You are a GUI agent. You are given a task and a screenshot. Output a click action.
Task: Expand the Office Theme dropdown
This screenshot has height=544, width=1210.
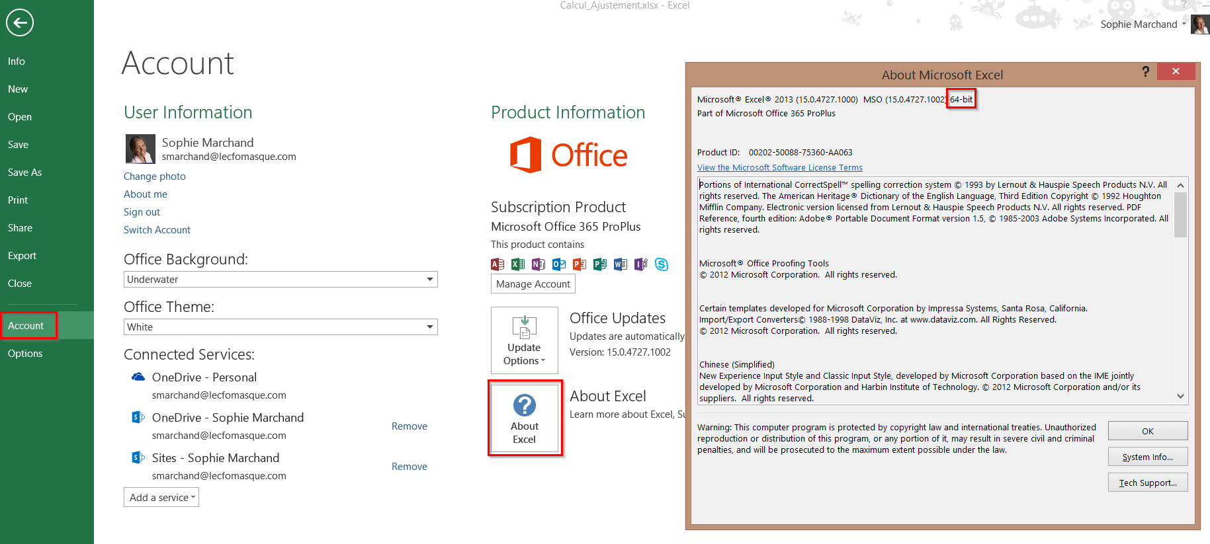(x=430, y=327)
